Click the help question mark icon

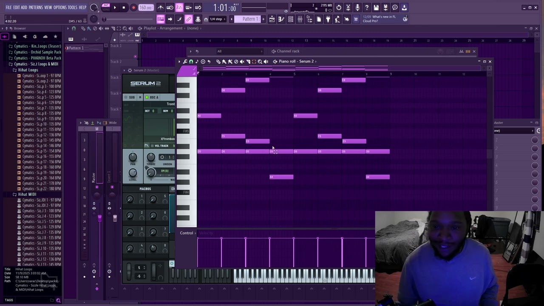tap(367, 7)
